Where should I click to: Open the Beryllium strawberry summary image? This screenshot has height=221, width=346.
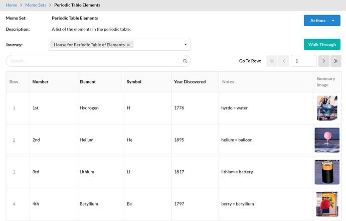click(x=327, y=204)
